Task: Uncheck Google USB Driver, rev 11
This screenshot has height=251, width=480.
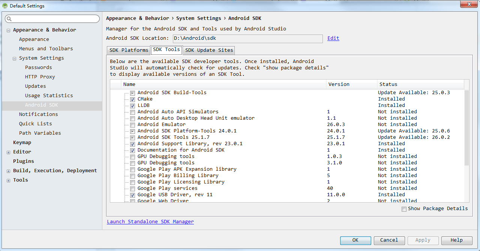Action: coord(132,195)
